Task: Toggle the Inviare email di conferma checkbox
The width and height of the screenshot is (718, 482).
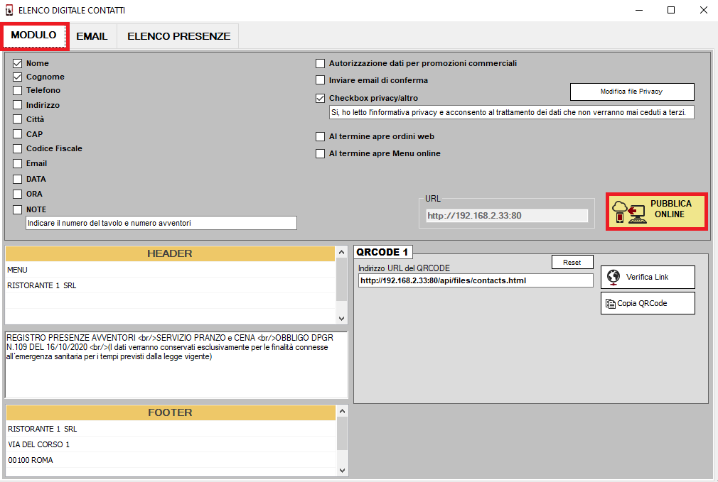Action: click(321, 80)
